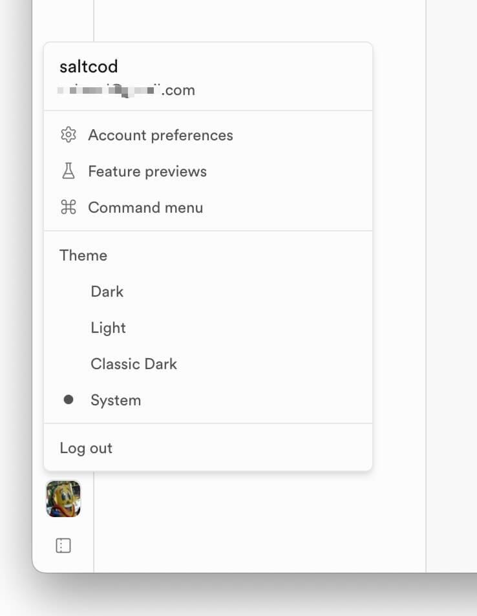Click the Theme section heading
477x616 pixels.
click(83, 255)
